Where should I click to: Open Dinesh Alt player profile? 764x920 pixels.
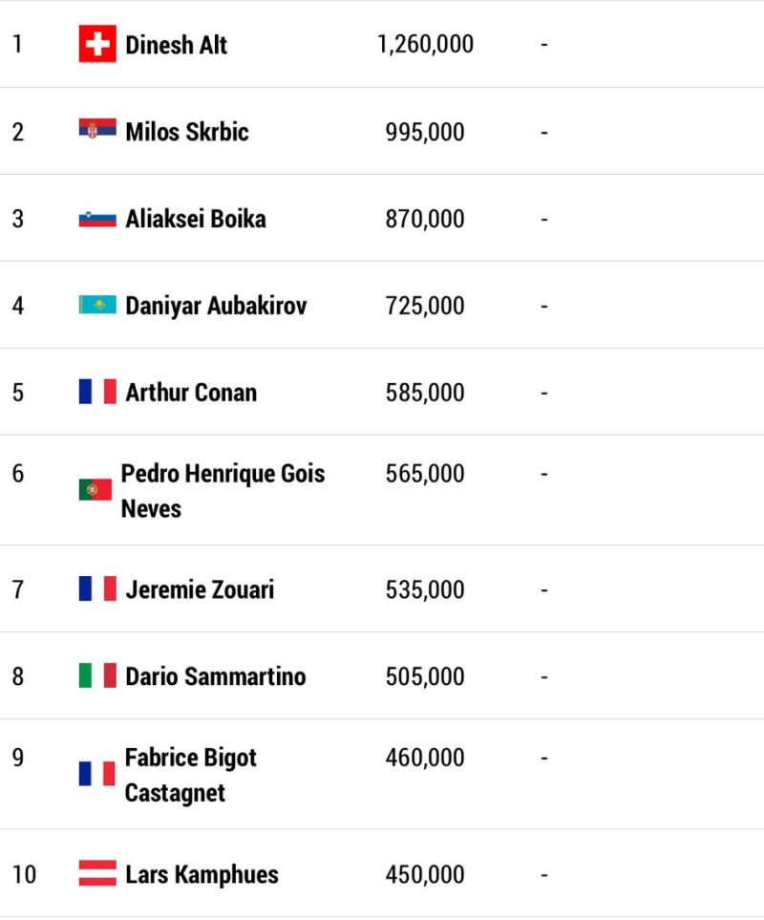coord(176,45)
